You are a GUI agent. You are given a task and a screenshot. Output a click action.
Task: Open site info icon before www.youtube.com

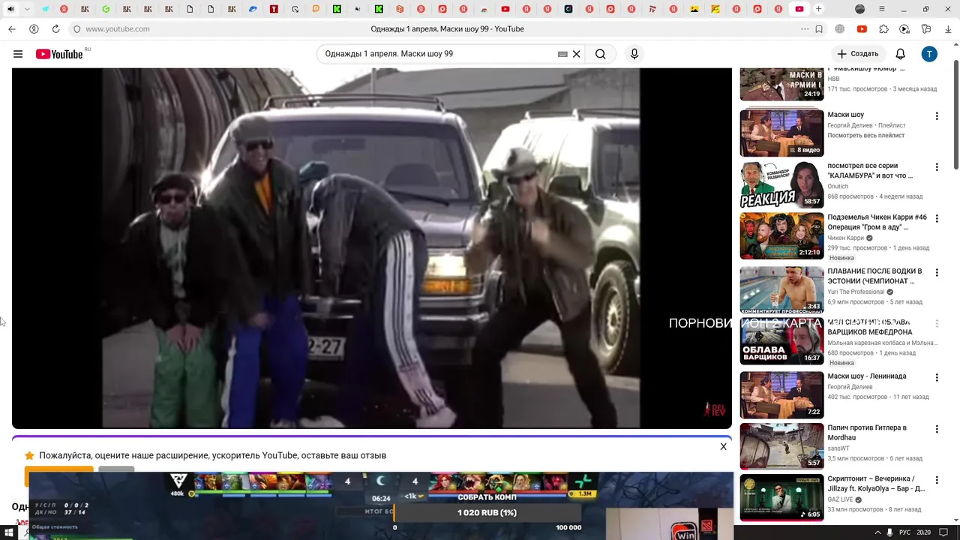(x=76, y=29)
